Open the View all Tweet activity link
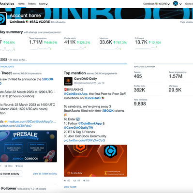 point(45,174)
